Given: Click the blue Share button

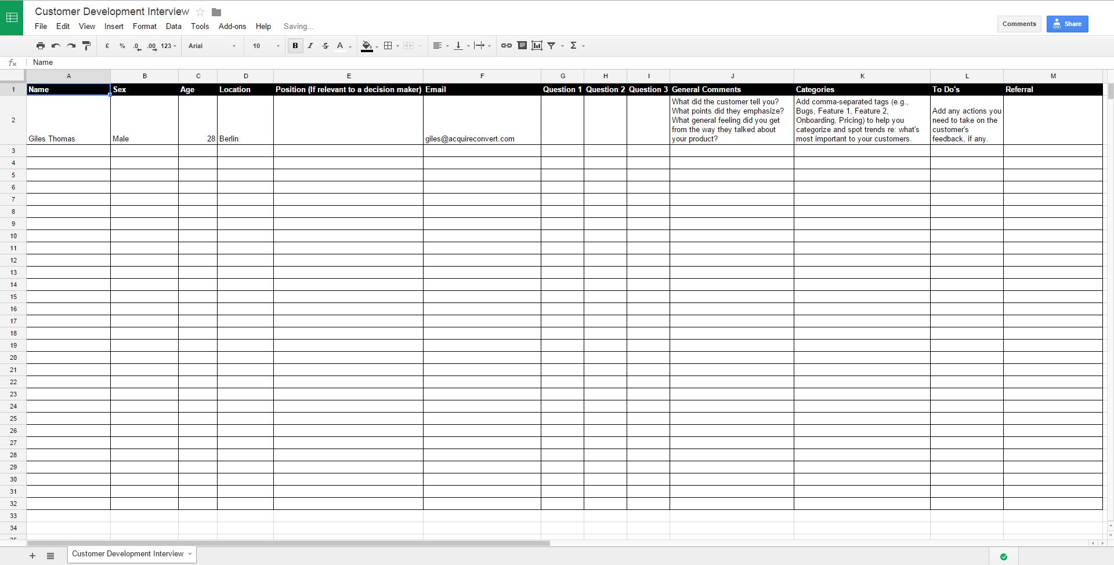Looking at the screenshot, I should coord(1067,24).
